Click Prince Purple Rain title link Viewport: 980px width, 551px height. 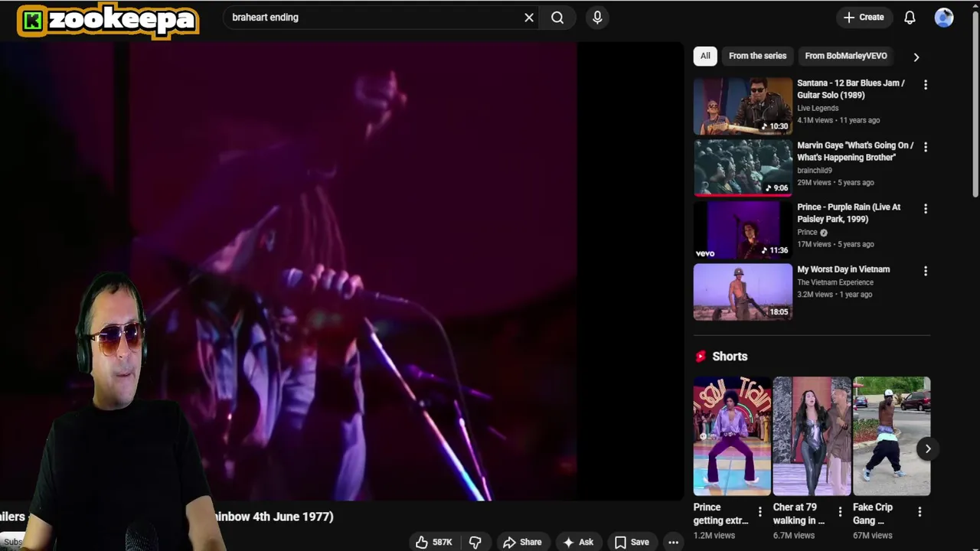[848, 213]
